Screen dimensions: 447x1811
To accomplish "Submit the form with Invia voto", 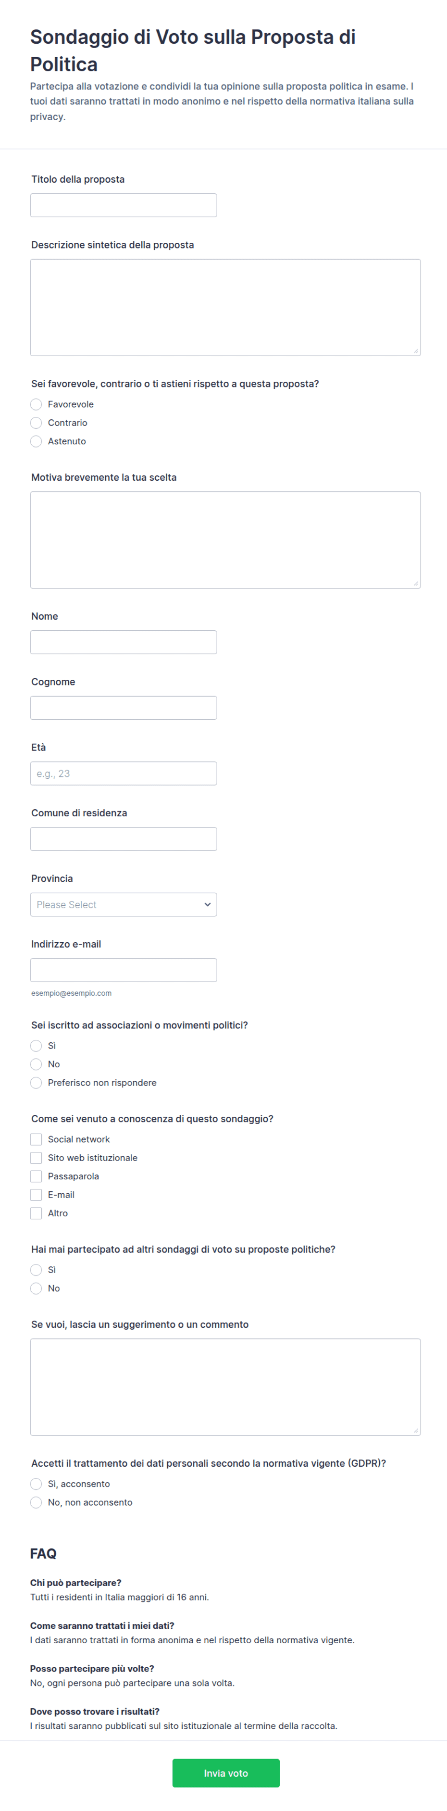I will (x=225, y=1773).
